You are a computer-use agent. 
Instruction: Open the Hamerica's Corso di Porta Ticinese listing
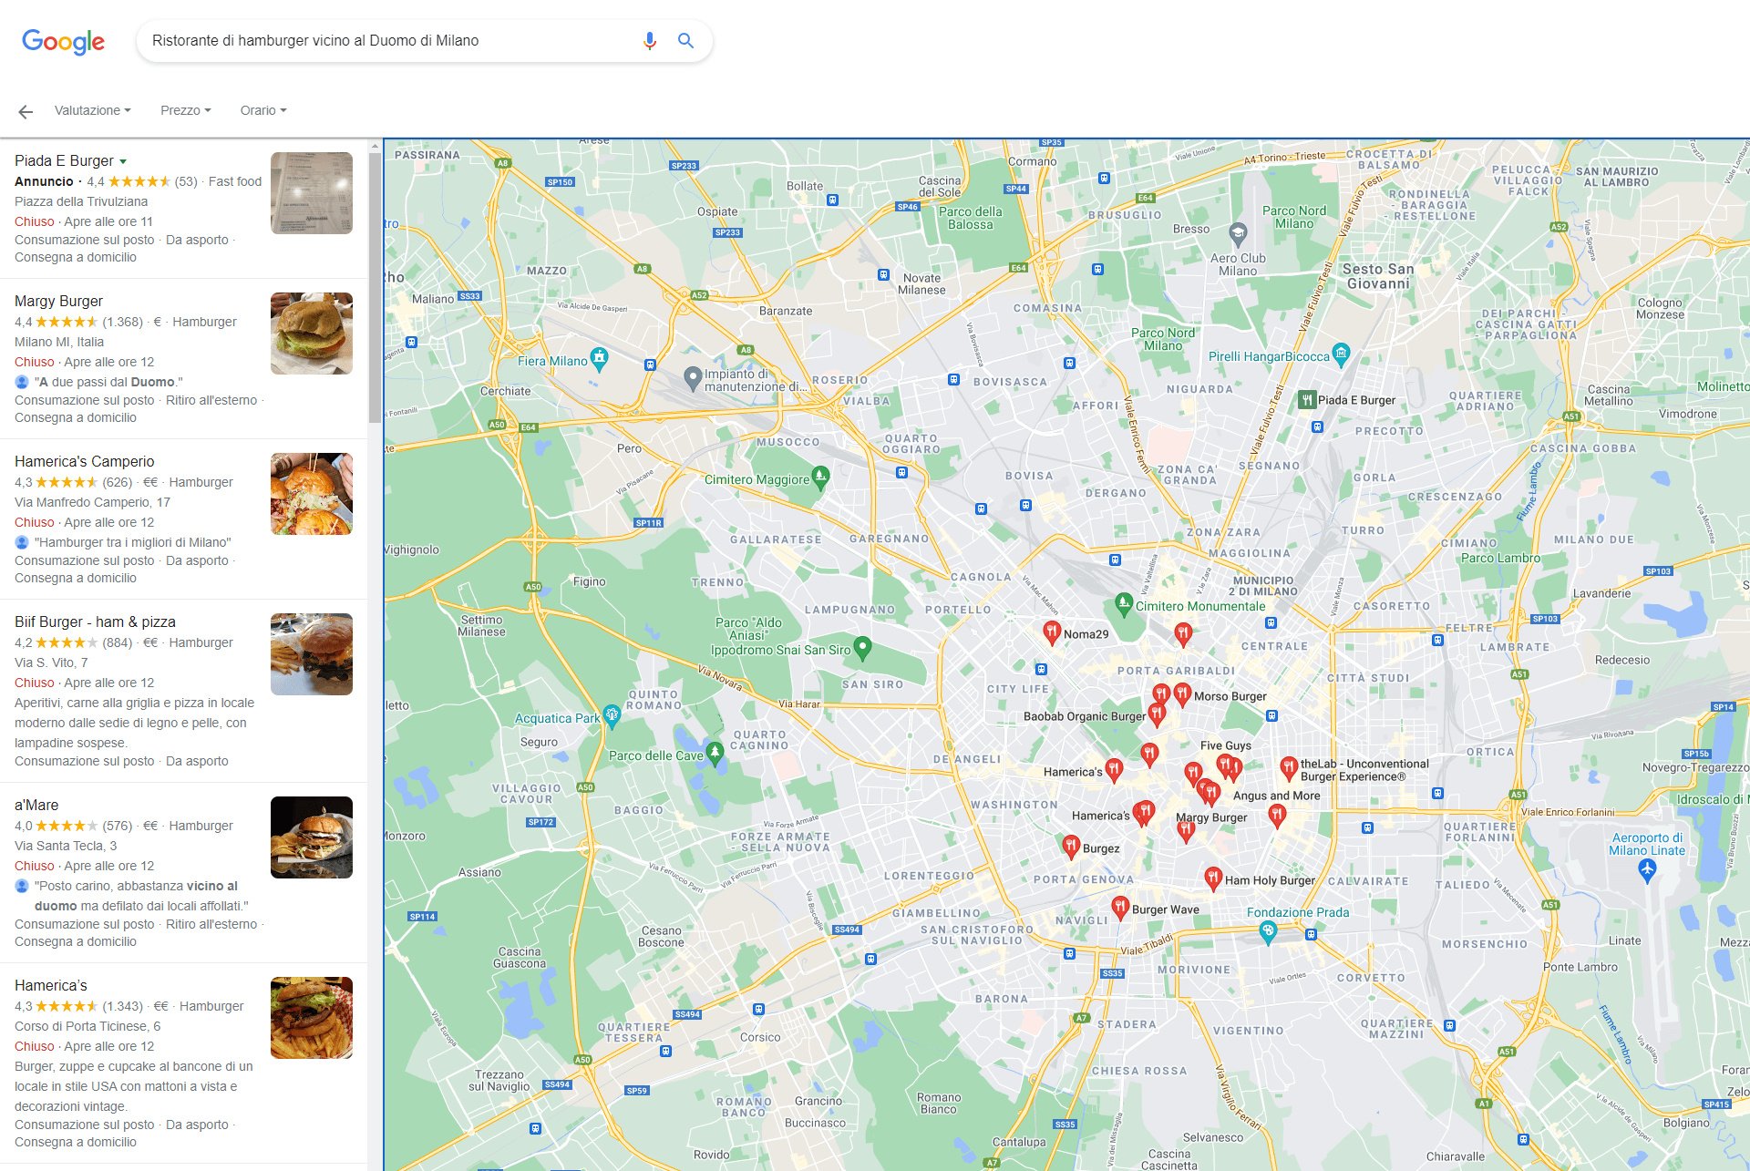coord(51,985)
